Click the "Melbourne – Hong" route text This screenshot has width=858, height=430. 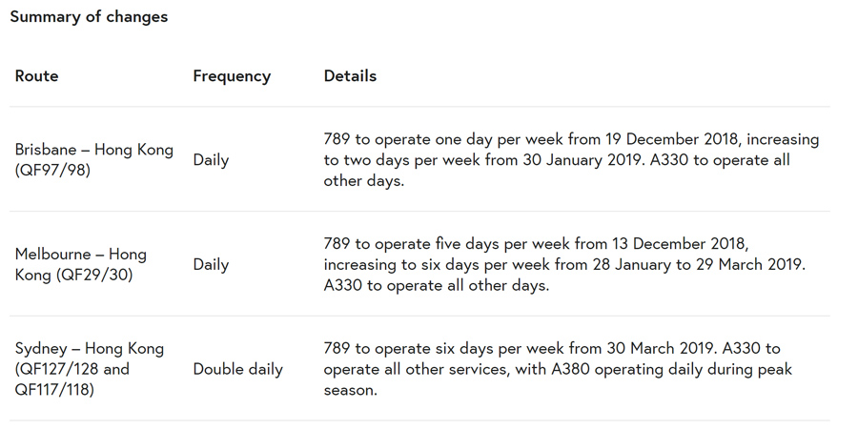[x=81, y=255]
